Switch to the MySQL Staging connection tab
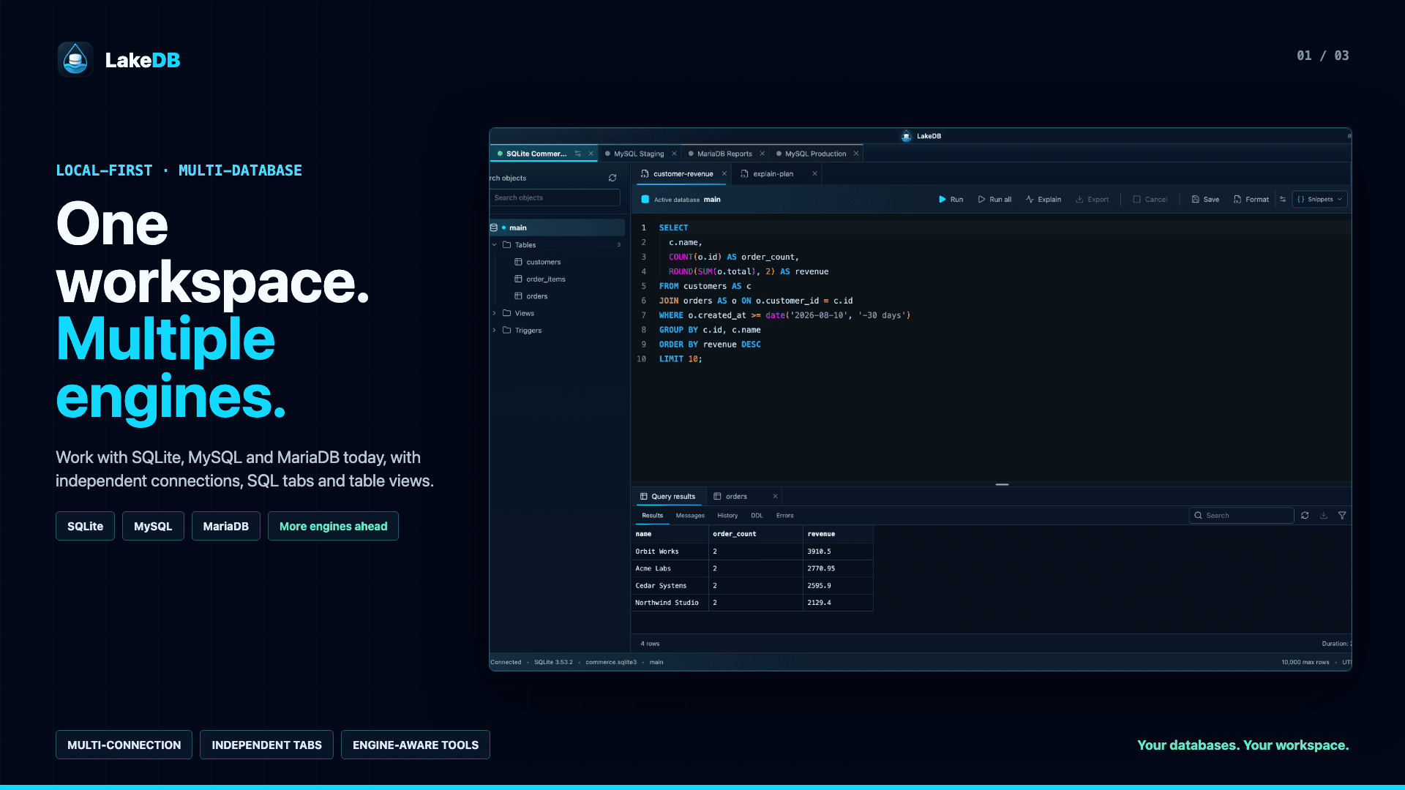This screenshot has width=1405, height=790. (x=638, y=154)
